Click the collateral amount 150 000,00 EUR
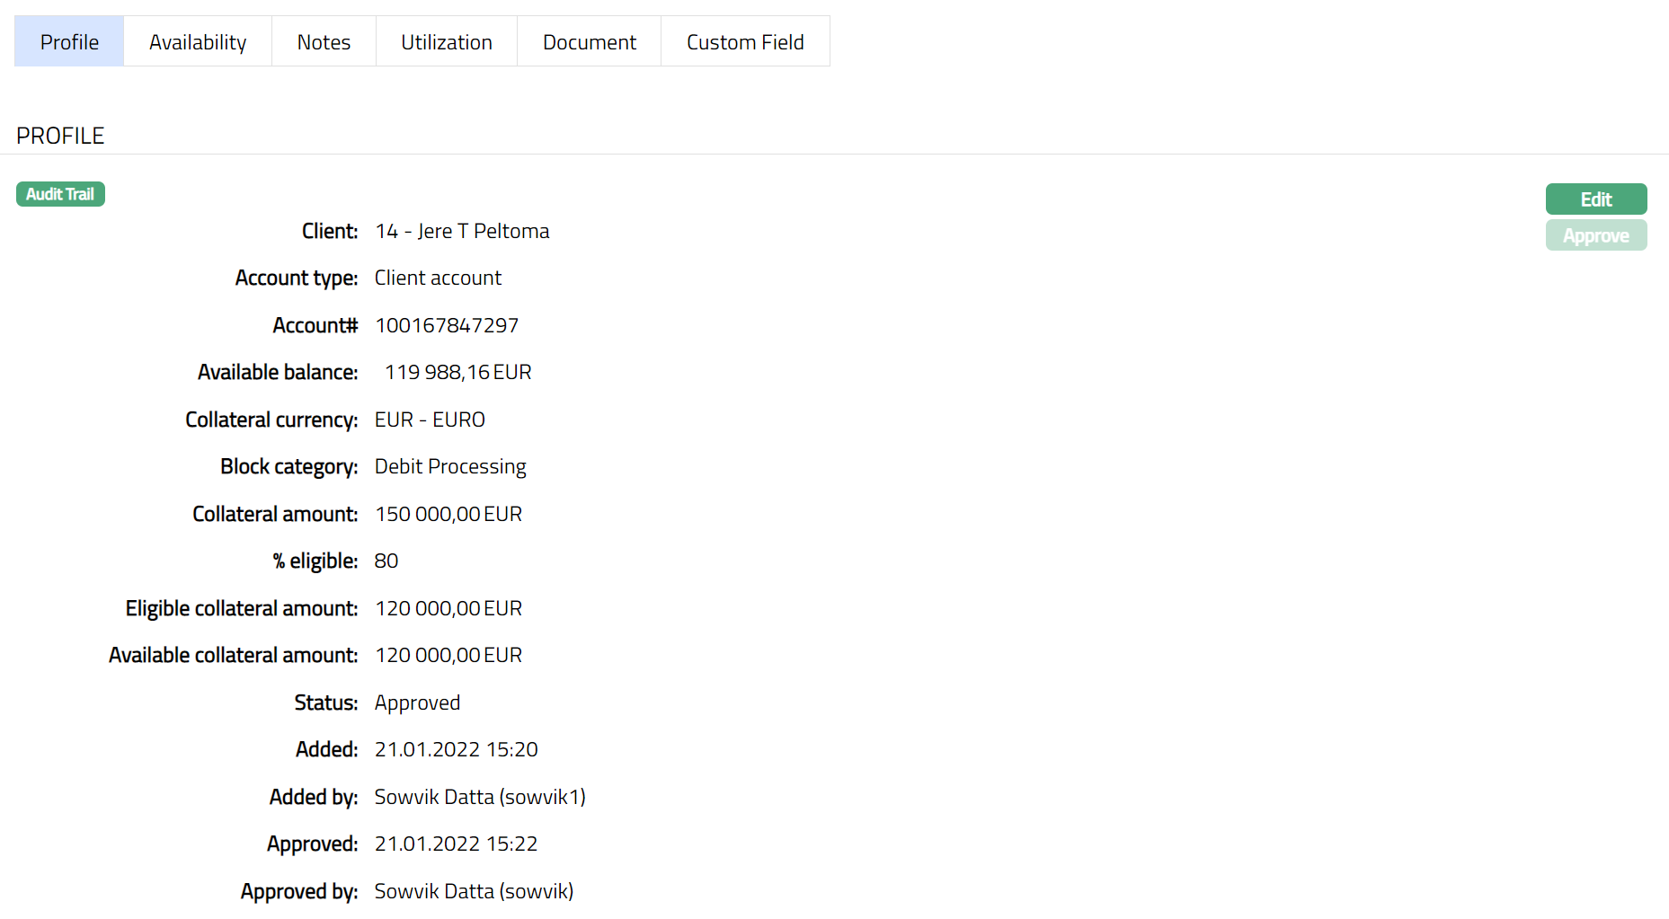Image resolution: width=1669 pixels, height=919 pixels. [448, 514]
